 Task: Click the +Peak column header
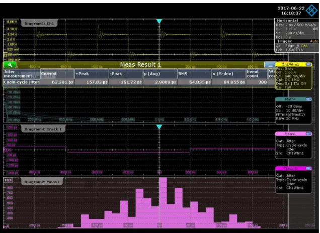[92, 74]
